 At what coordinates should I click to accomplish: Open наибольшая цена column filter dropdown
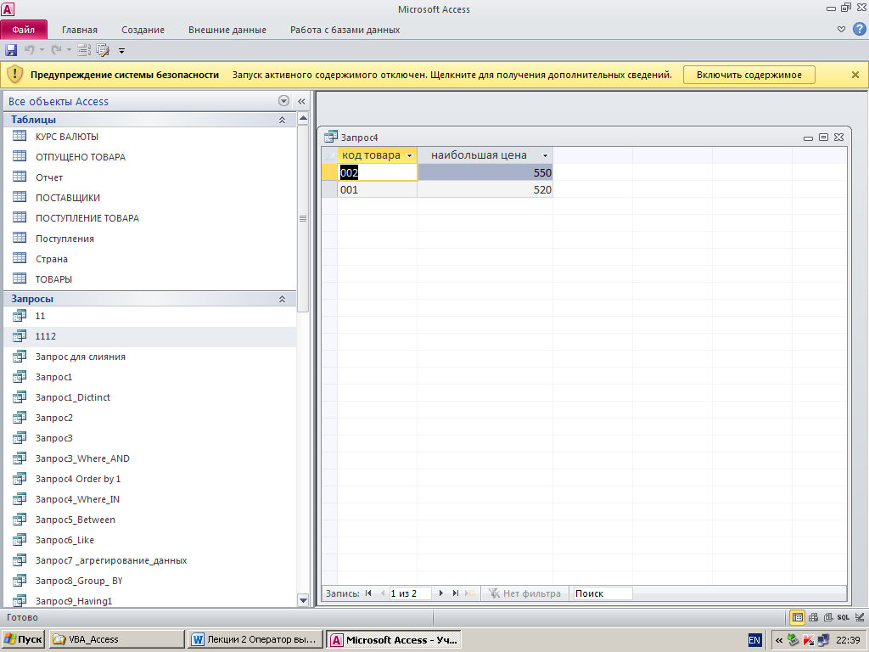click(545, 156)
